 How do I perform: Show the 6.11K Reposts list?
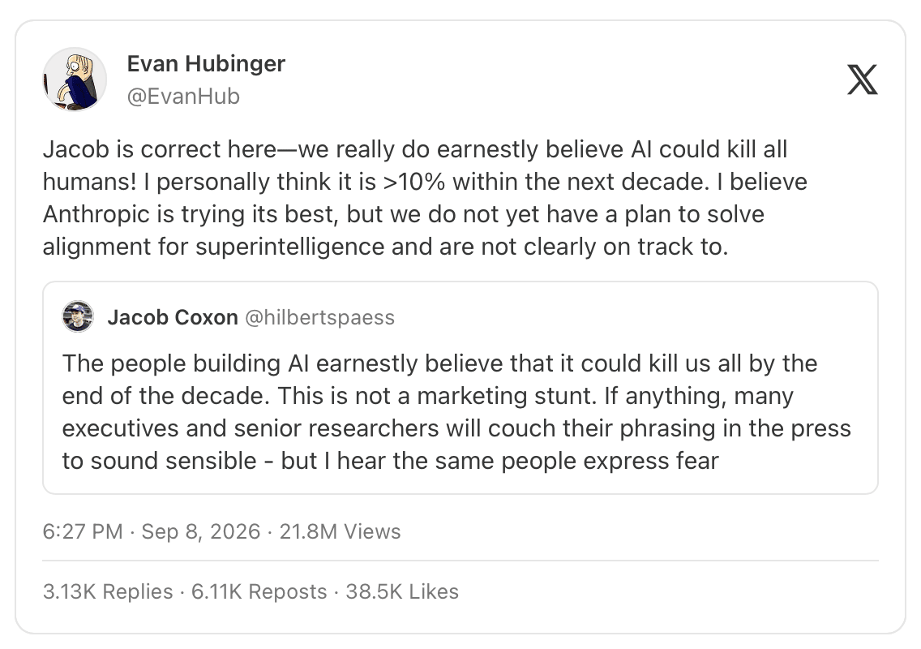pyautogui.click(x=259, y=591)
